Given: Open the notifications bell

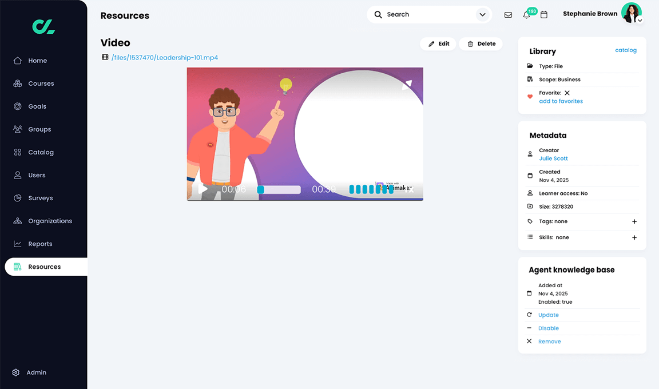Looking at the screenshot, I should [x=526, y=14].
